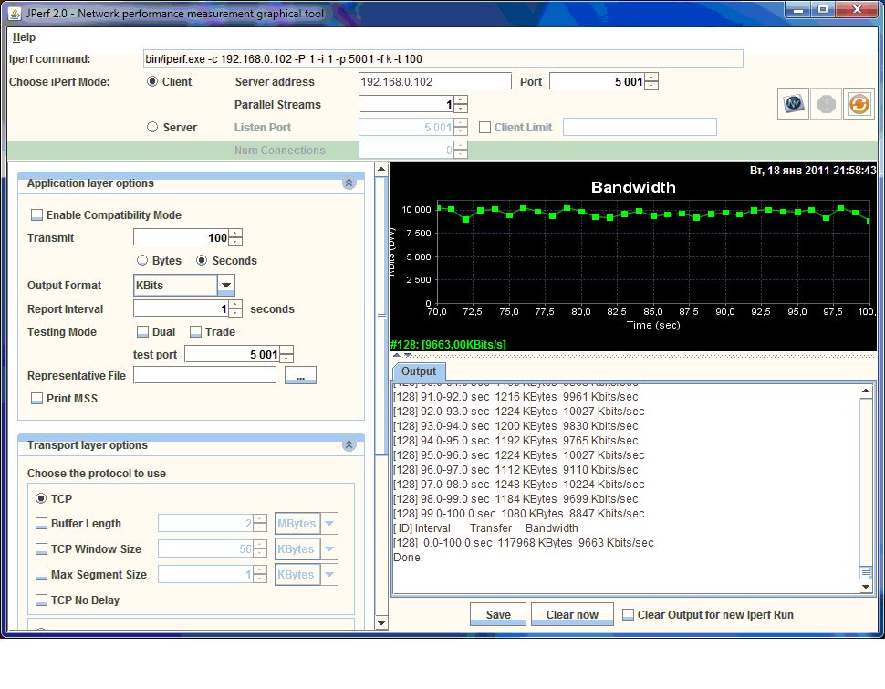This screenshot has width=885, height=689.
Task: Enable the Max Segment Size checkbox
Action: [41, 575]
